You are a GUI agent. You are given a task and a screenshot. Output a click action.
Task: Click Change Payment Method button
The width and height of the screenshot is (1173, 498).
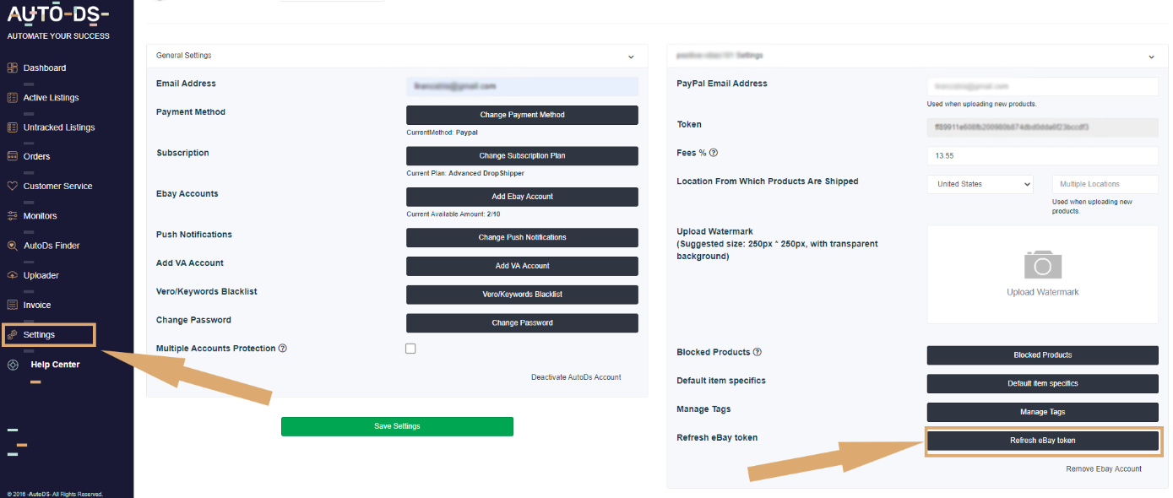click(x=522, y=115)
